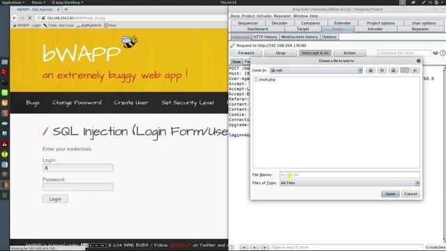Go back in the browser
This screenshot has width=446, height=251.
(15, 17)
